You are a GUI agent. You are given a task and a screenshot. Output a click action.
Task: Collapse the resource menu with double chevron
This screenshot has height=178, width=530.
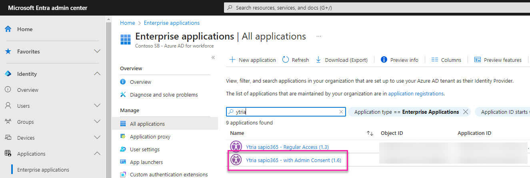coord(213,58)
